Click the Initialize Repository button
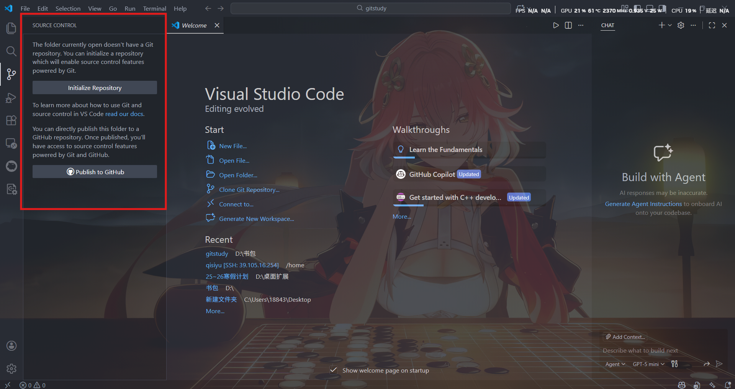Image resolution: width=735 pixels, height=389 pixels. 95,88
